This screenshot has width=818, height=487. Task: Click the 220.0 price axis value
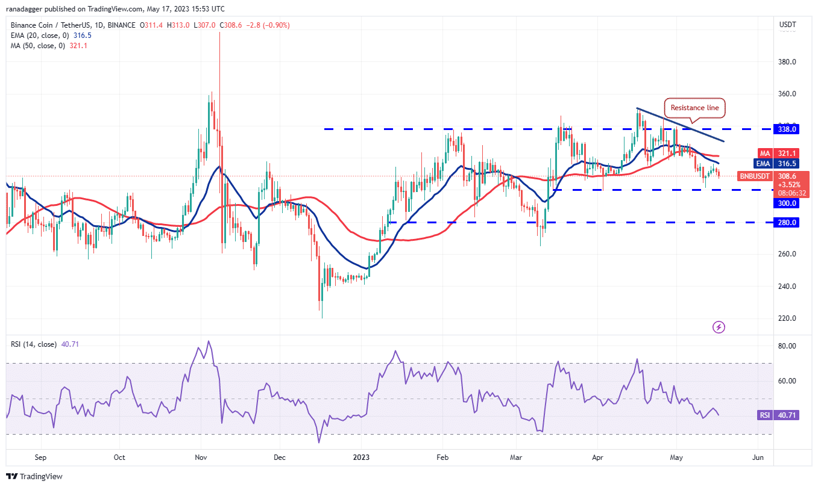[787, 318]
